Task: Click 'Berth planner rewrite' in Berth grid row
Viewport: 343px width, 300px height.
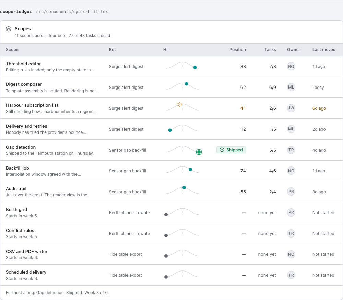Action: coord(130,212)
